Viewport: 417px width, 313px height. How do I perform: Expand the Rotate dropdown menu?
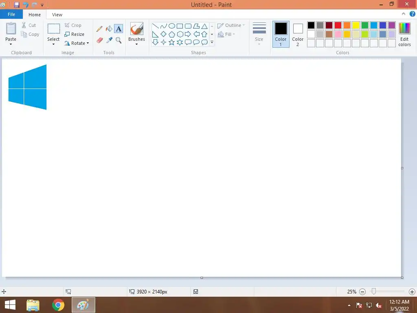point(88,43)
